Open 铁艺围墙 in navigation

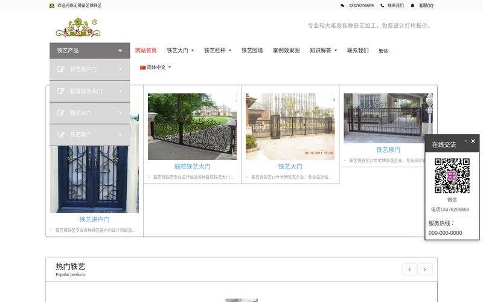click(252, 51)
